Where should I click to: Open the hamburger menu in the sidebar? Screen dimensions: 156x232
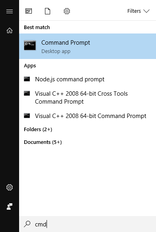10,12
